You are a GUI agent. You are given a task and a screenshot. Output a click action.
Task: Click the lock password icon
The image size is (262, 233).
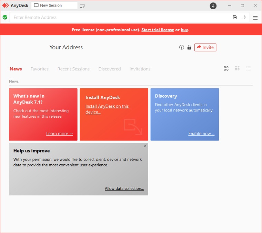click(189, 47)
